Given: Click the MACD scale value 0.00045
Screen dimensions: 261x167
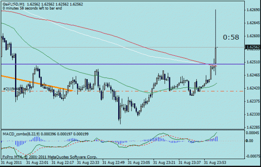Looking at the screenshot, I should pos(253,133).
